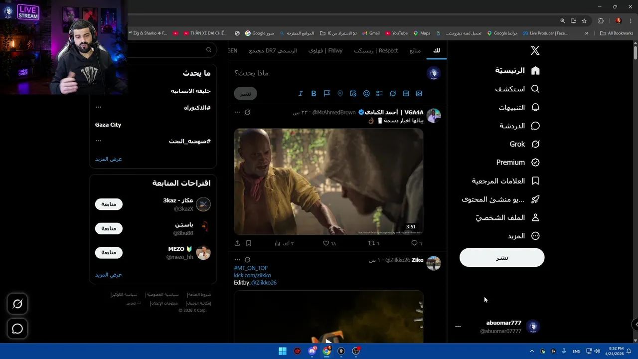Click the flag icon in composer
This screenshot has width=638, height=359.
coord(327,93)
